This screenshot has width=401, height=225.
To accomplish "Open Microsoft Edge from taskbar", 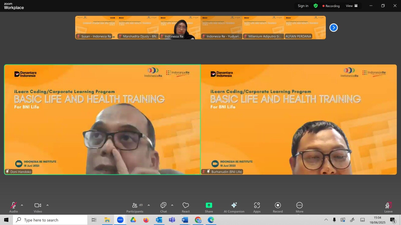I will point(211,220).
